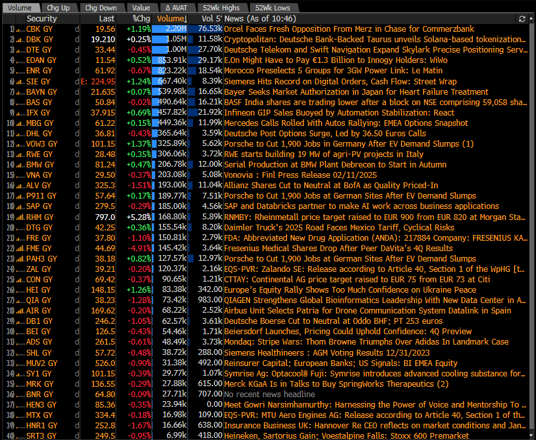Viewport: 536px width, 440px height.
Task: Open the mini chart icon for MUV2 GY
Action: pyautogui.click(x=21, y=363)
